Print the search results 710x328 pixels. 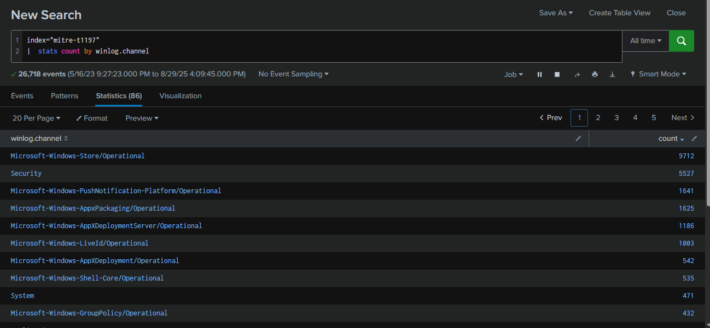(x=595, y=74)
